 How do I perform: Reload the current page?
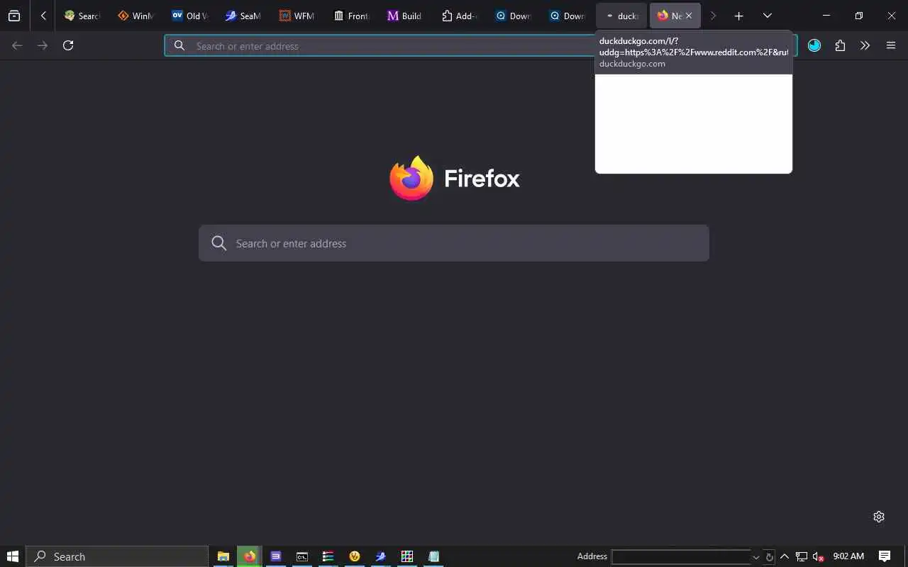tap(68, 45)
